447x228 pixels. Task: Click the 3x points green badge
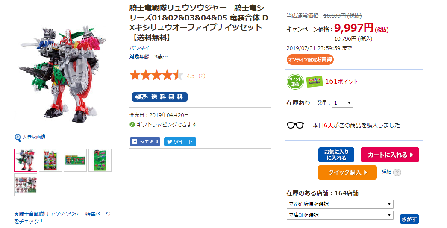tap(295, 82)
